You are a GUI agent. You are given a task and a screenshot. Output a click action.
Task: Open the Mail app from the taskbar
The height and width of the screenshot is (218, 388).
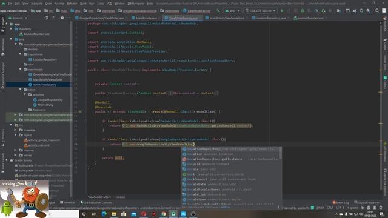tap(133, 214)
